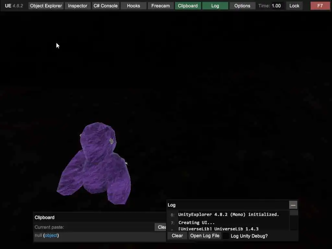The height and width of the screenshot is (249, 332).
Task: Hide UnityExplorer with the F7 button
Action: [320, 6]
